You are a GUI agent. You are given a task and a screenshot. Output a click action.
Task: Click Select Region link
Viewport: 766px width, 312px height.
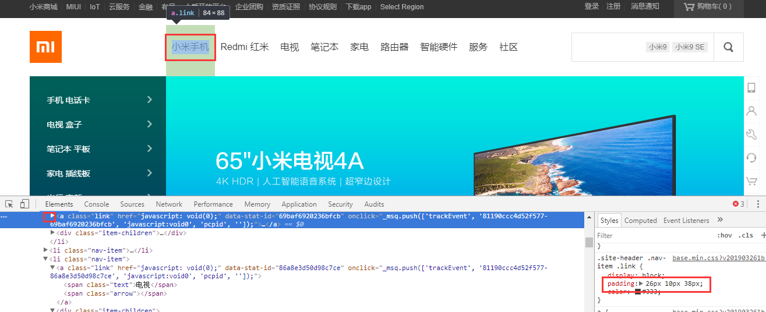(x=402, y=6)
